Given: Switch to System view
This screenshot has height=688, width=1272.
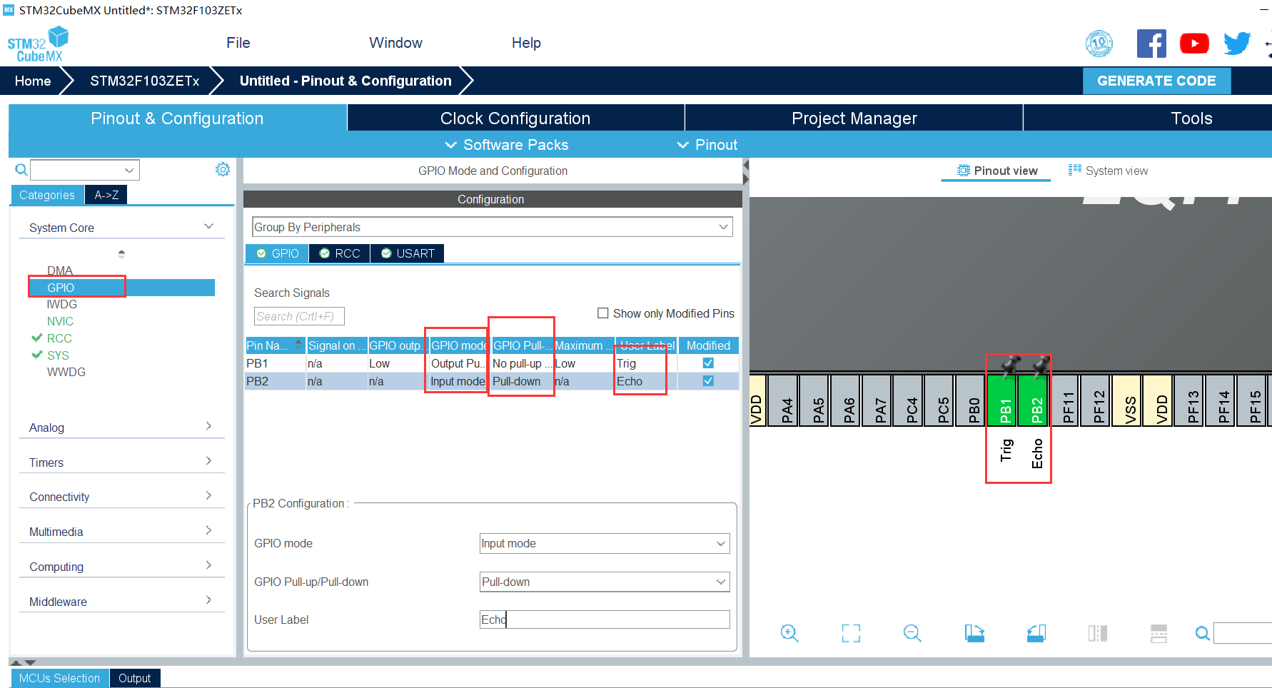Looking at the screenshot, I should click(x=1108, y=171).
